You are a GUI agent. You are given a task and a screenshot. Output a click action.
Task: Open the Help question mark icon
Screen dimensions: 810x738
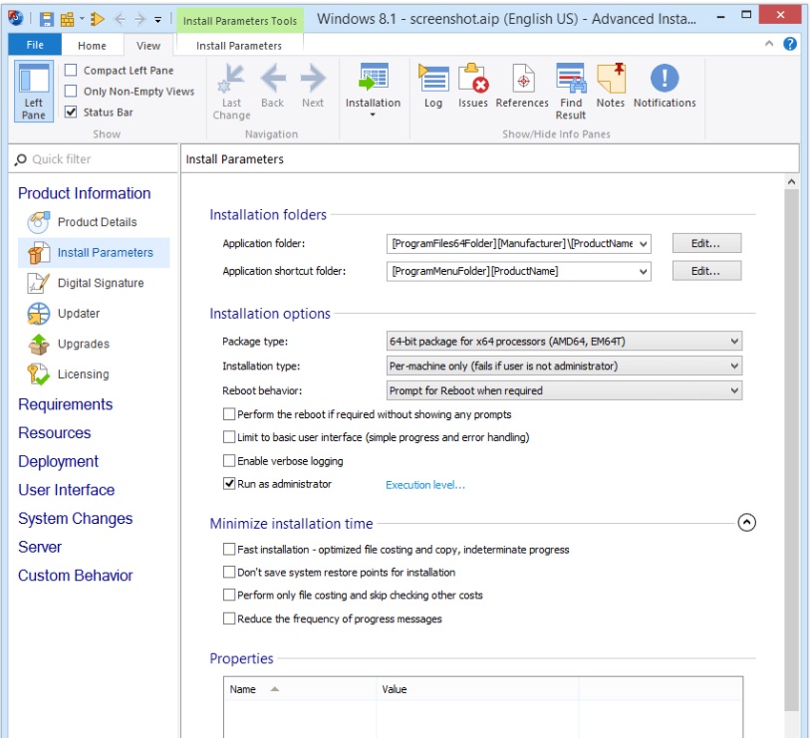(790, 44)
